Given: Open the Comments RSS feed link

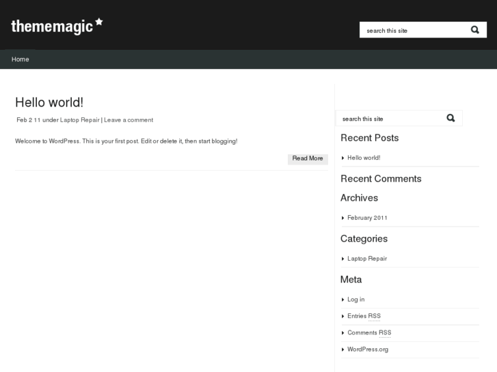Looking at the screenshot, I should [x=369, y=332].
